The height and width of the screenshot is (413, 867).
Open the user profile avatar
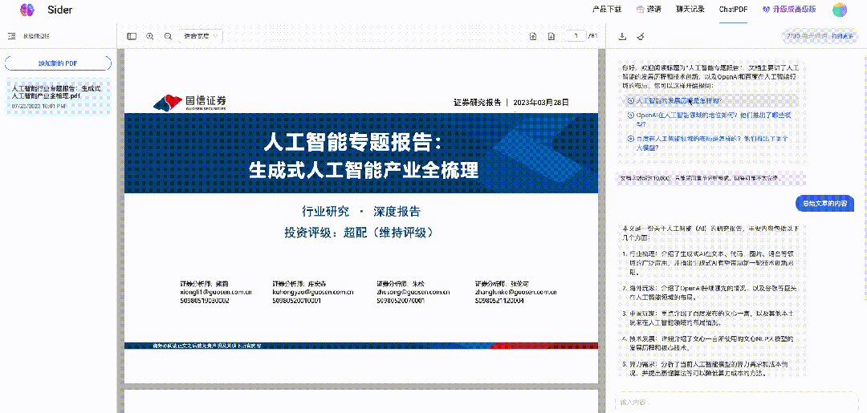point(840,10)
